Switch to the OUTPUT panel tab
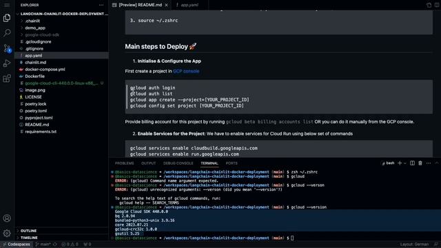The height and width of the screenshot is (248, 441). [149, 163]
